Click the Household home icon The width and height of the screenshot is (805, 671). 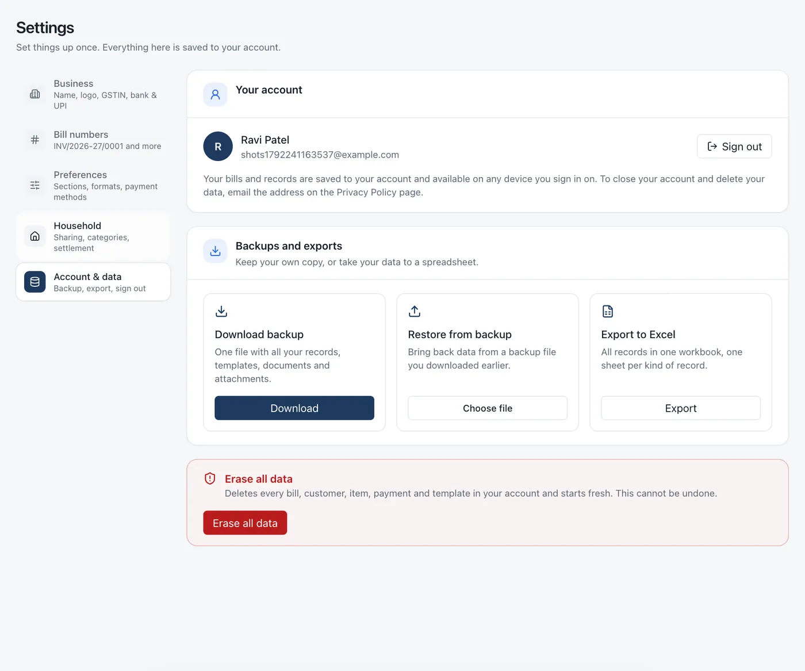click(35, 236)
